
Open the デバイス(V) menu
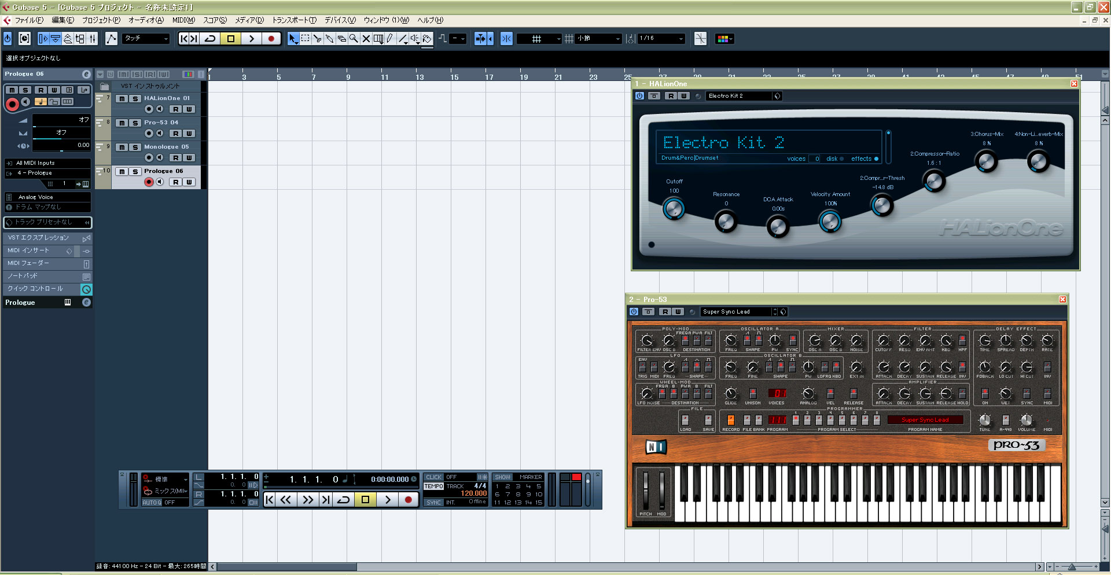tap(340, 20)
